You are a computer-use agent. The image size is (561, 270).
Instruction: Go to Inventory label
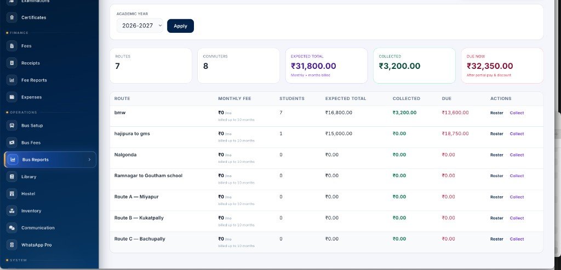tap(31, 211)
